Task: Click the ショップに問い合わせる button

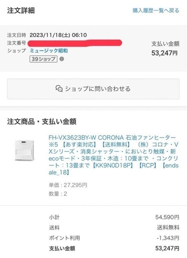Action: click(93, 89)
